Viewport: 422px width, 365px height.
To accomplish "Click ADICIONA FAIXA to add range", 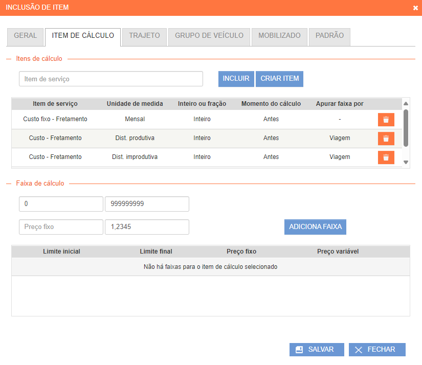I will click(x=315, y=227).
